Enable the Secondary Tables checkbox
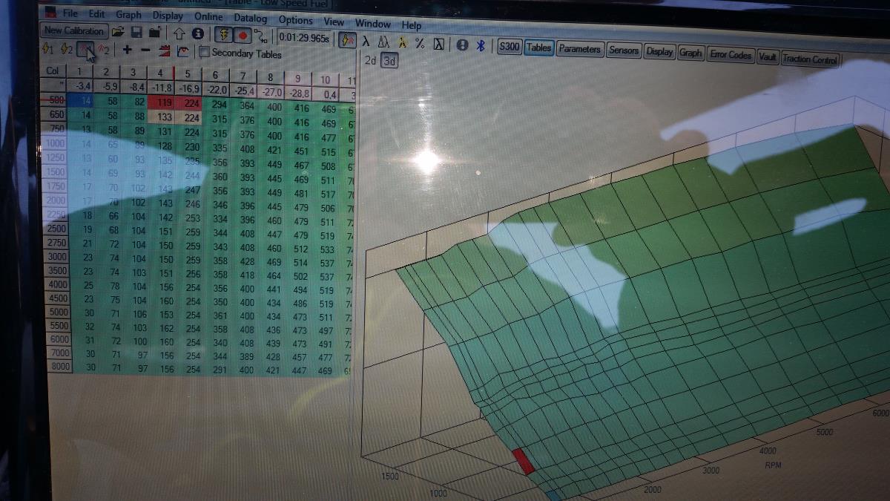This screenshot has width=890, height=501. click(x=204, y=53)
